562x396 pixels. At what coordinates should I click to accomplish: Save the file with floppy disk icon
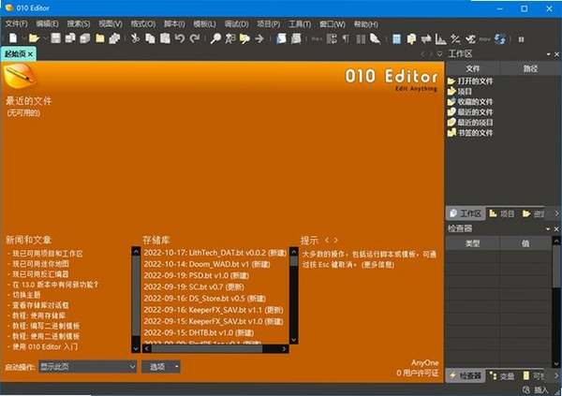55,38
